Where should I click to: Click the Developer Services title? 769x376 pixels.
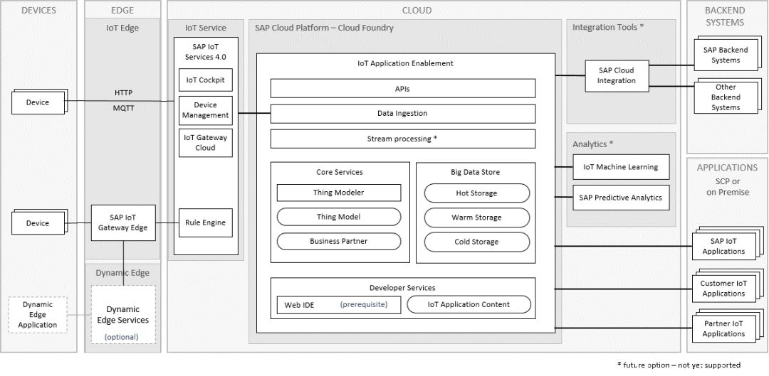[x=402, y=288]
